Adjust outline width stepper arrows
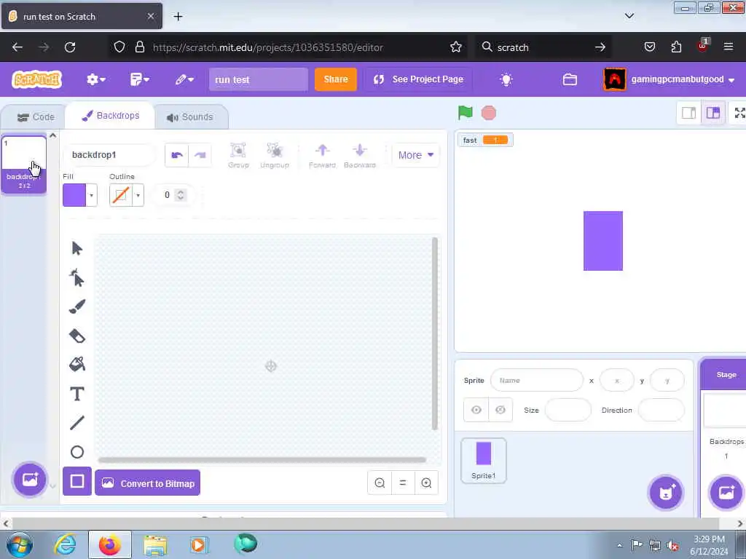The width and height of the screenshot is (746, 559). pyautogui.click(x=181, y=195)
